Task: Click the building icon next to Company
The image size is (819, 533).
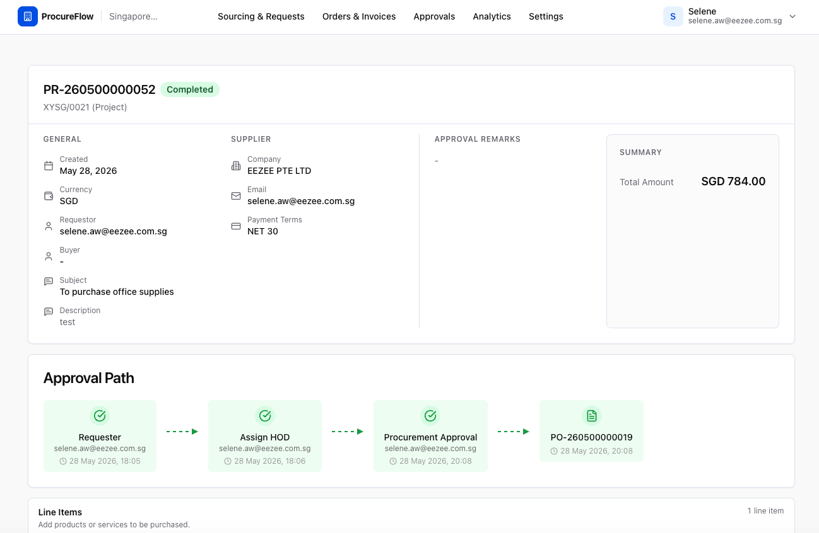Action: pos(236,166)
